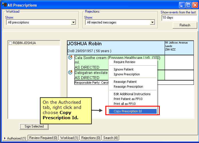Go to the Rejections (0) tab

tap(91, 138)
